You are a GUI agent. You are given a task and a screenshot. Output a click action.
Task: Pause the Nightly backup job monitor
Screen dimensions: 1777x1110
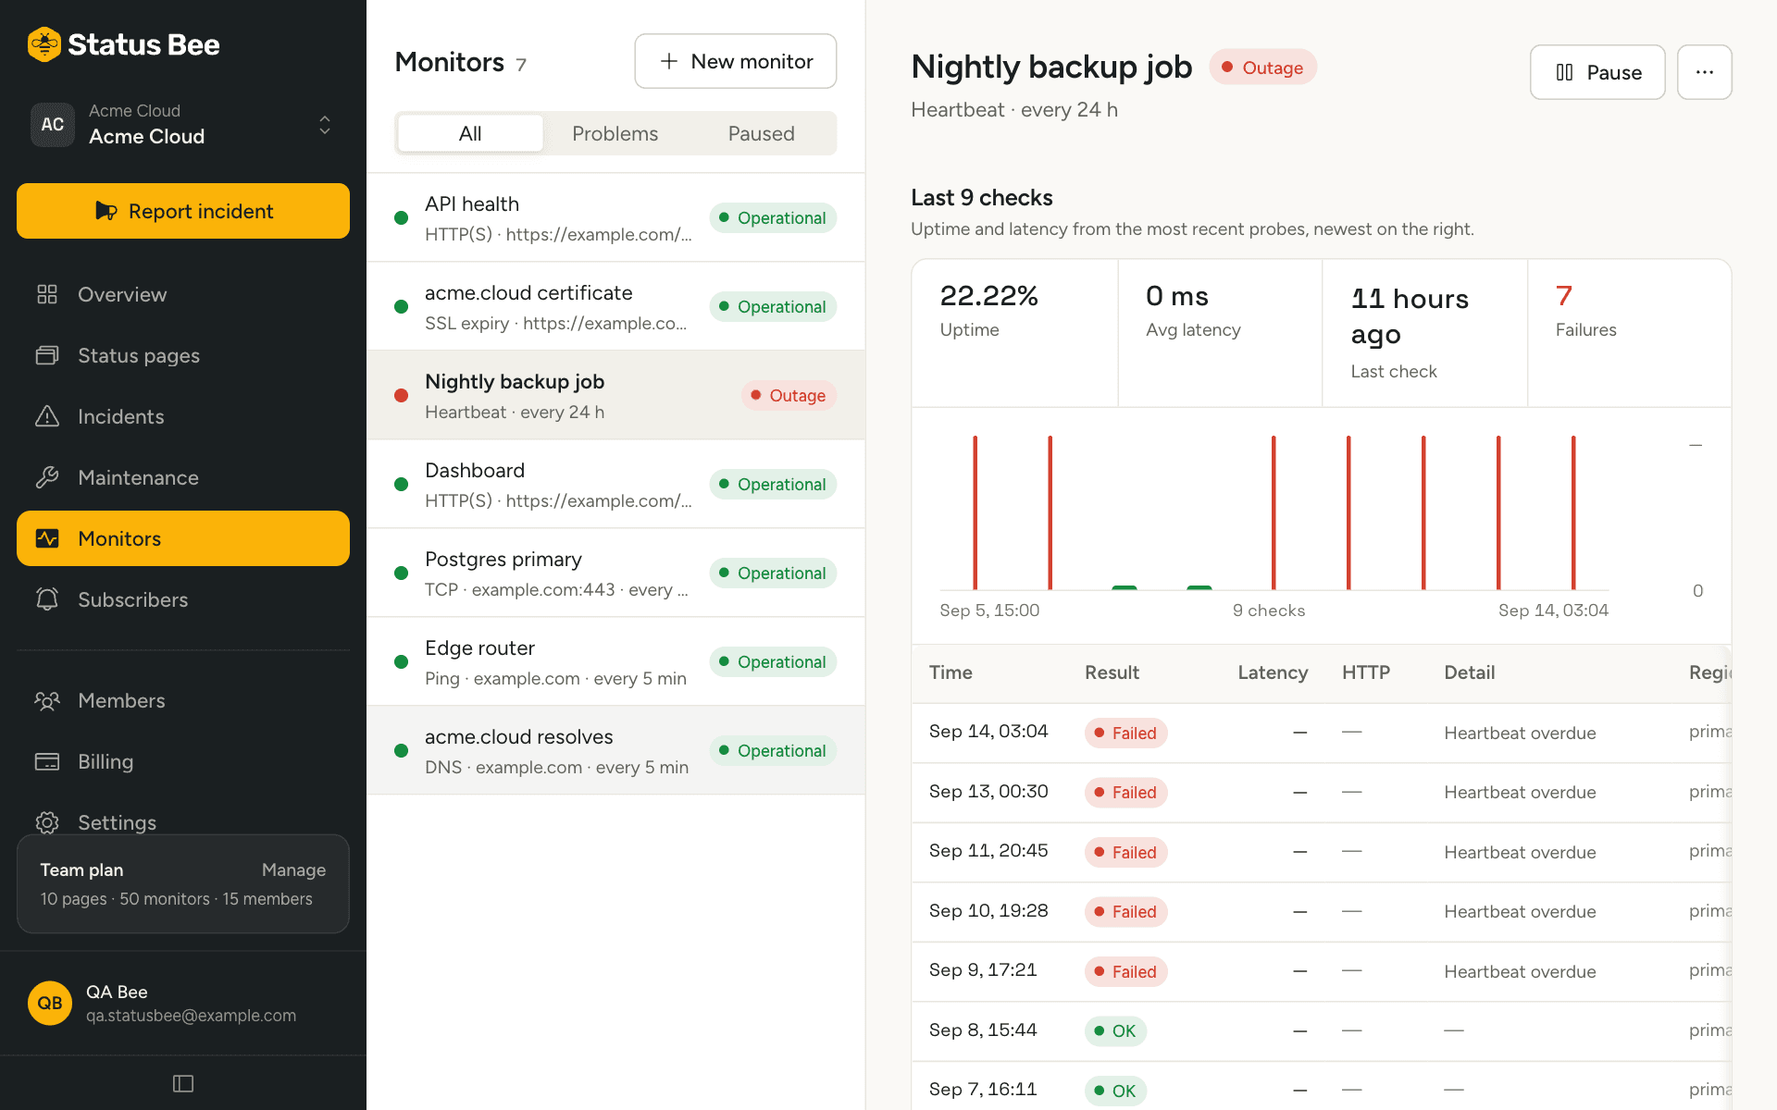[x=1597, y=72]
